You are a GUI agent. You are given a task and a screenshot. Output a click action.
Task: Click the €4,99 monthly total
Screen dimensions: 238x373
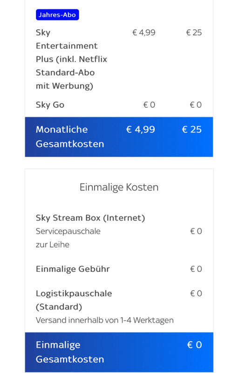click(140, 130)
